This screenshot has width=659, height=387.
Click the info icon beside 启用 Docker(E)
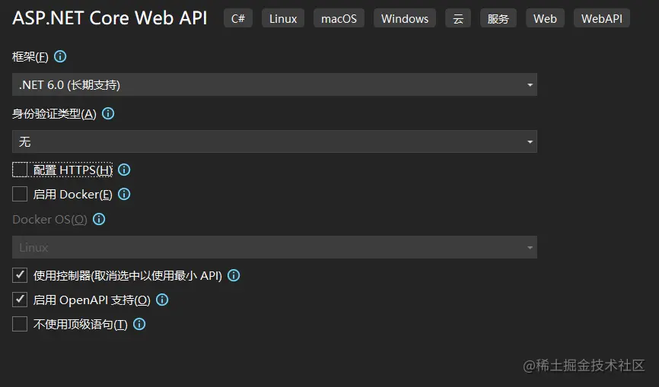pos(124,194)
